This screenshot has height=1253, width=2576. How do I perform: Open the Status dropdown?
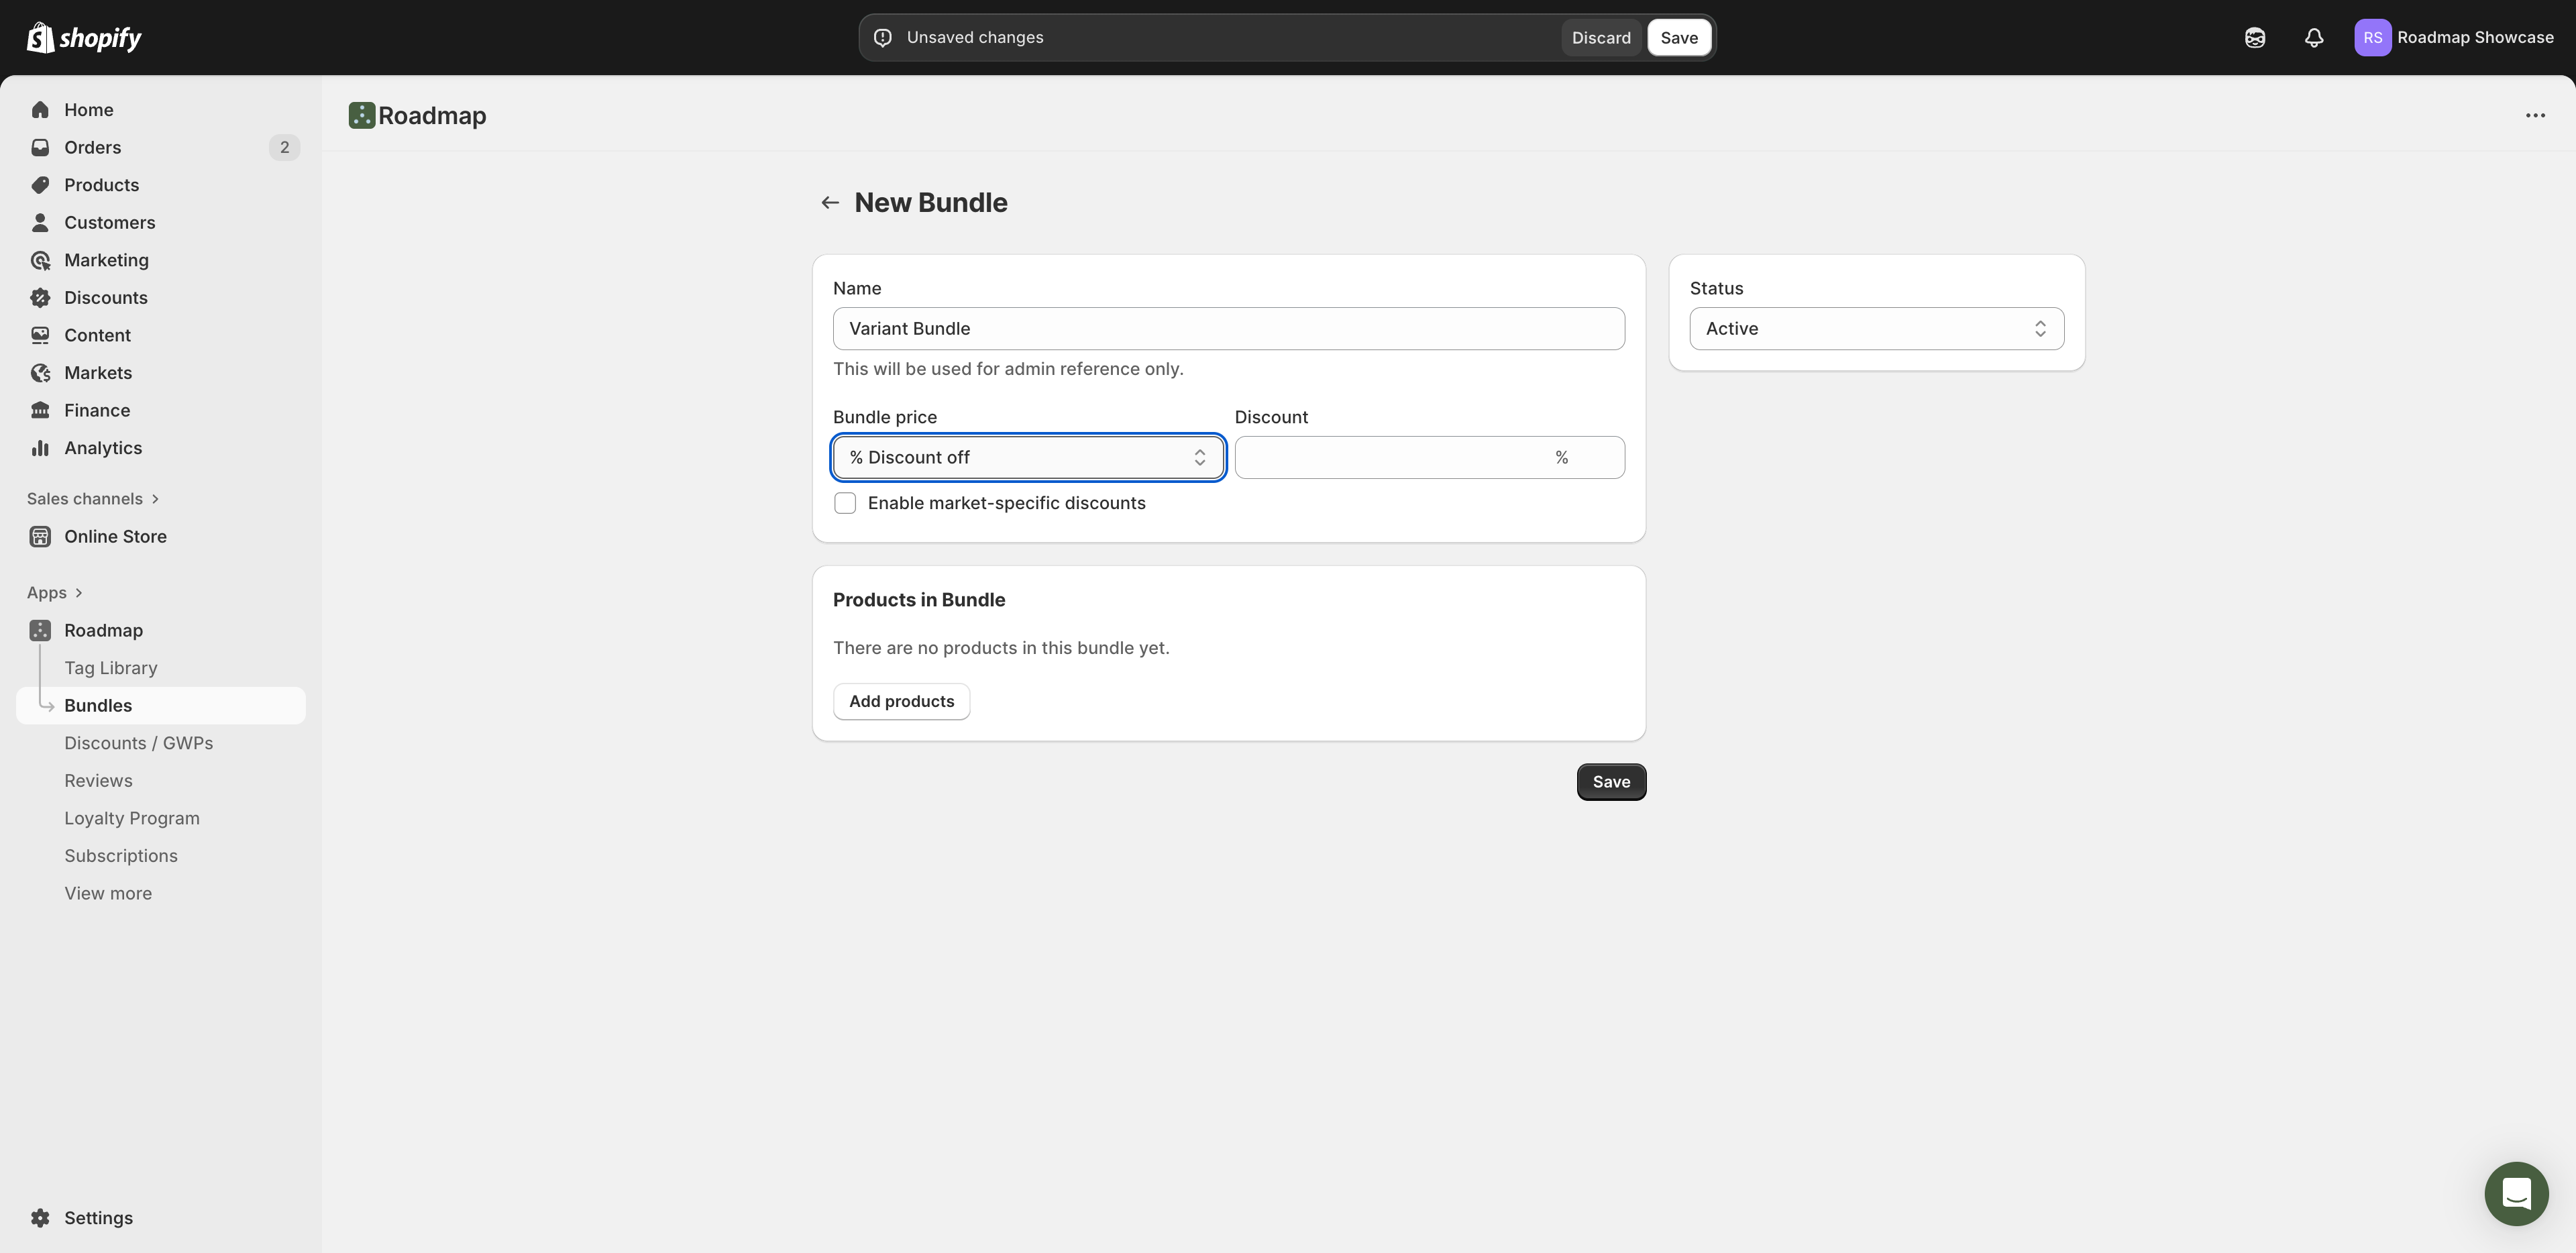coord(1876,329)
